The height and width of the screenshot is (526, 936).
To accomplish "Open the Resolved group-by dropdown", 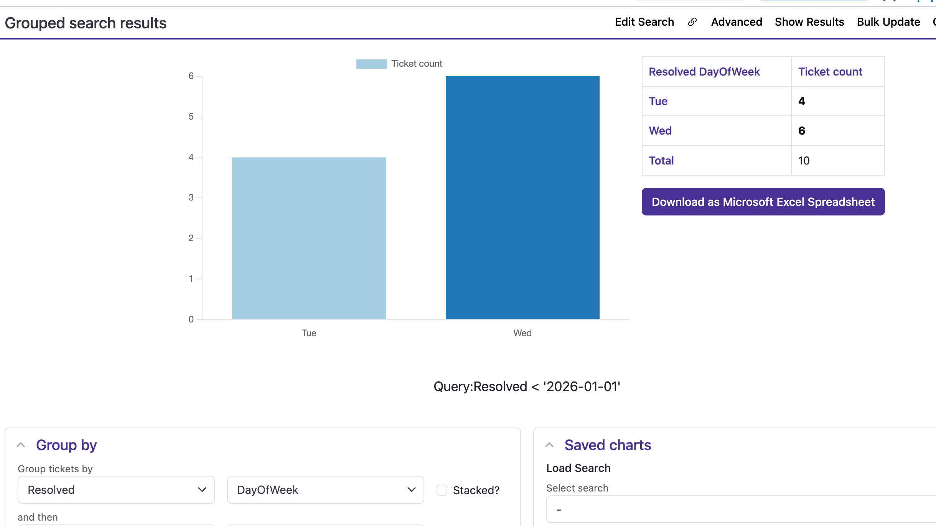I will [x=116, y=490].
